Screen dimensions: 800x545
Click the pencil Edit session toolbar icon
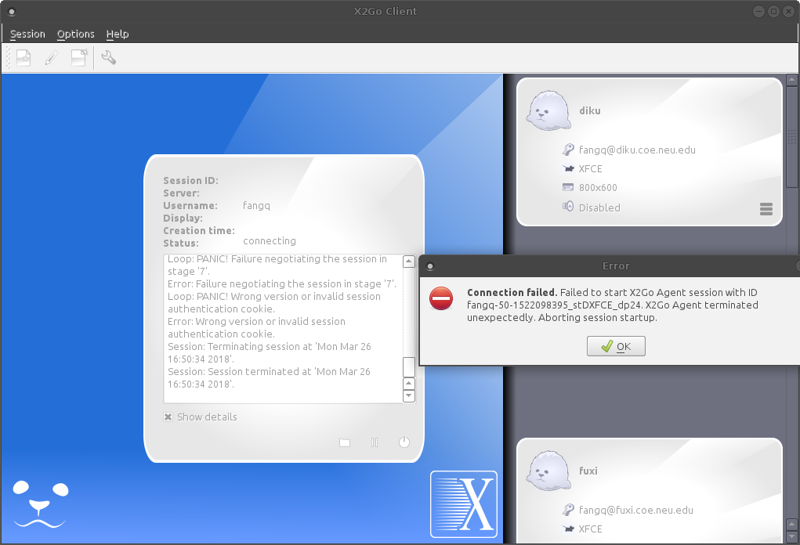(x=51, y=58)
